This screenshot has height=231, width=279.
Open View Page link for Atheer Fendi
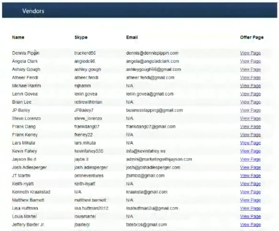pos(250,78)
